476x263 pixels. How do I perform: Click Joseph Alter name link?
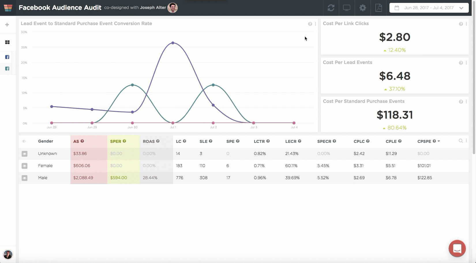[153, 7]
